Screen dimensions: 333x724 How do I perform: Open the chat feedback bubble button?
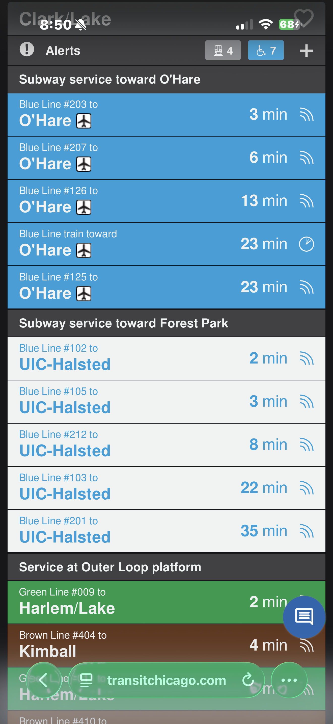click(304, 617)
